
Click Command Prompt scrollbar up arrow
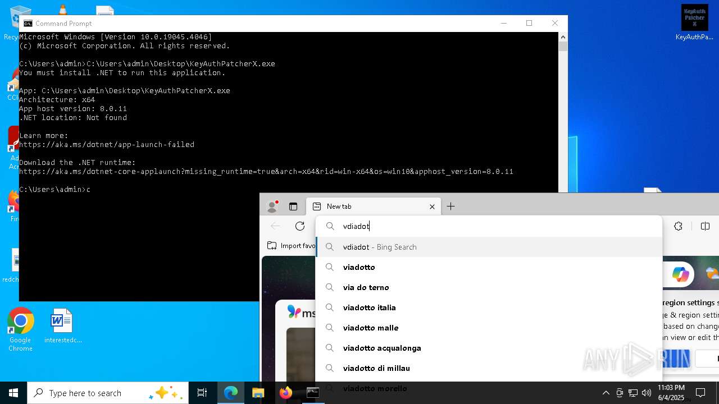pos(563,36)
